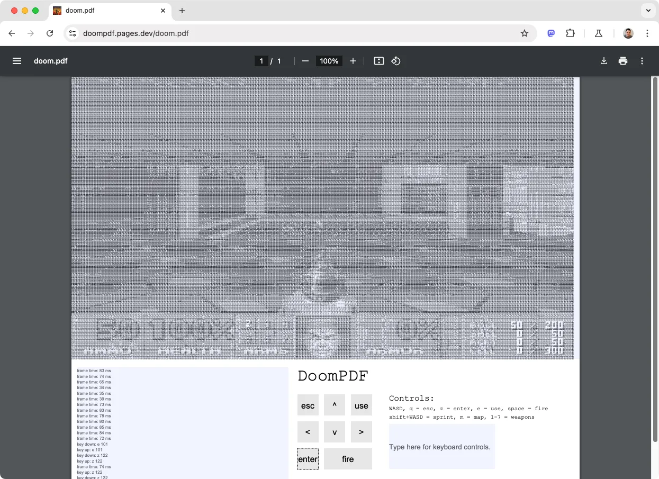The width and height of the screenshot is (659, 479).
Task: Click the fit-to-page icon
Action: pyautogui.click(x=378, y=61)
